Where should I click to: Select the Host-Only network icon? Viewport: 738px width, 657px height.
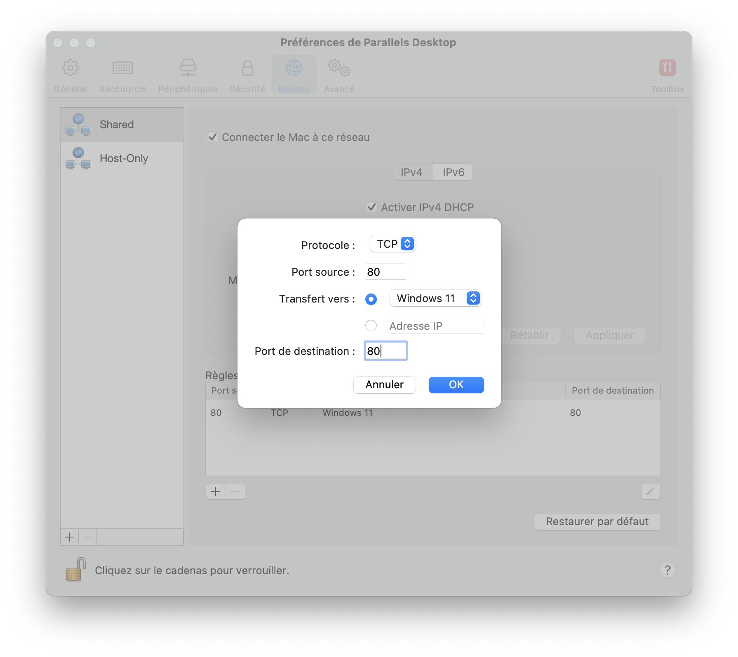78,158
